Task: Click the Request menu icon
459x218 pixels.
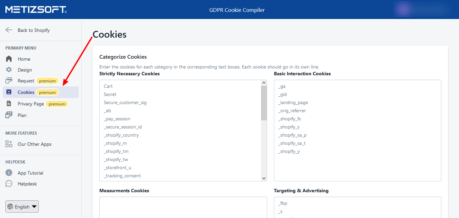Action: (x=9, y=81)
